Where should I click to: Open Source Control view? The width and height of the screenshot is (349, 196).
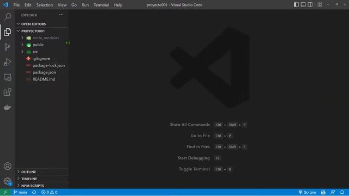7,47
